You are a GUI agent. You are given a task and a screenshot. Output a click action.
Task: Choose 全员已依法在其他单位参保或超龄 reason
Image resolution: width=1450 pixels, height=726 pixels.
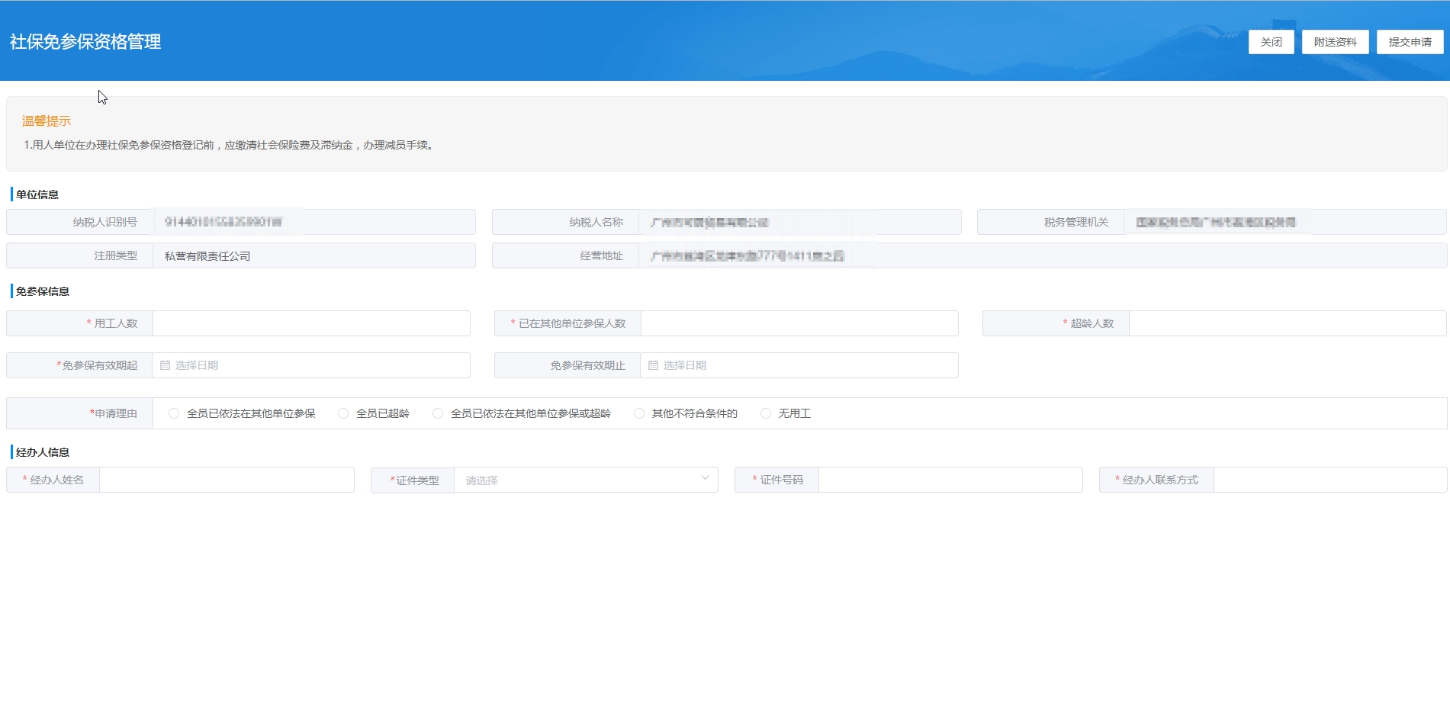[438, 413]
